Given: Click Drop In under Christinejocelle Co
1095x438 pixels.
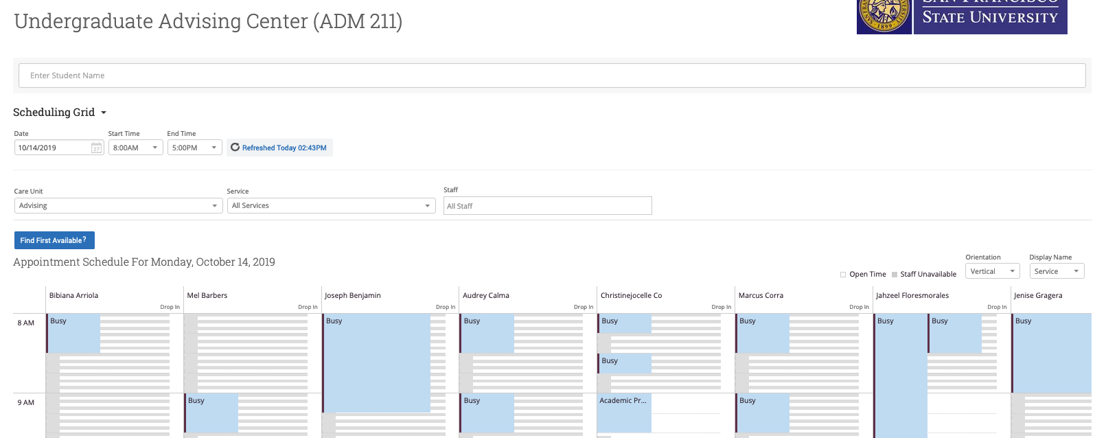Looking at the screenshot, I should pyautogui.click(x=722, y=307).
